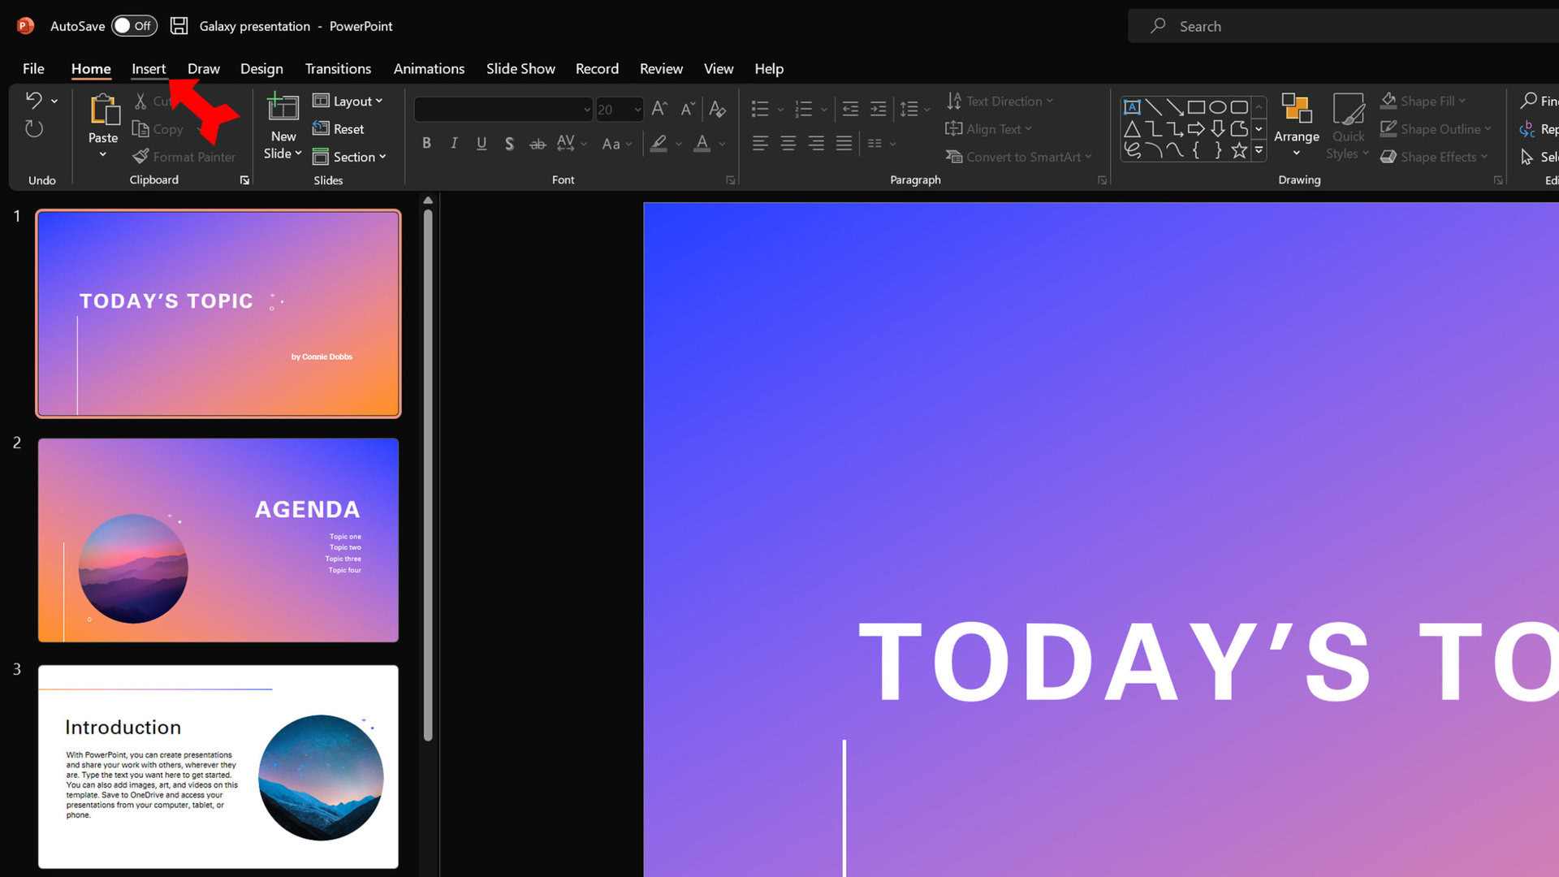The height and width of the screenshot is (877, 1559).
Task: Click the Save icon in title bar
Action: 179,26
